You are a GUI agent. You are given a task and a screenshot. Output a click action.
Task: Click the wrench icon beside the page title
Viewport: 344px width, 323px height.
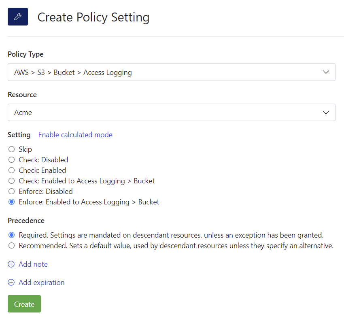(18, 17)
